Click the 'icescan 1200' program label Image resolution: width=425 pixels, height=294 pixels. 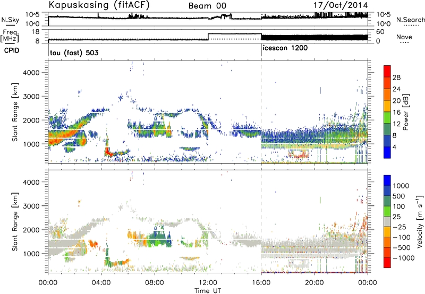click(x=285, y=48)
